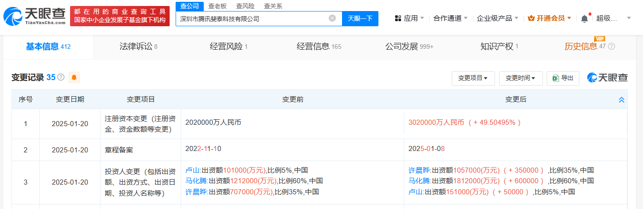The image size is (643, 209).
Task: Click the 2025-01-08 date after change
Action: (x=426, y=149)
